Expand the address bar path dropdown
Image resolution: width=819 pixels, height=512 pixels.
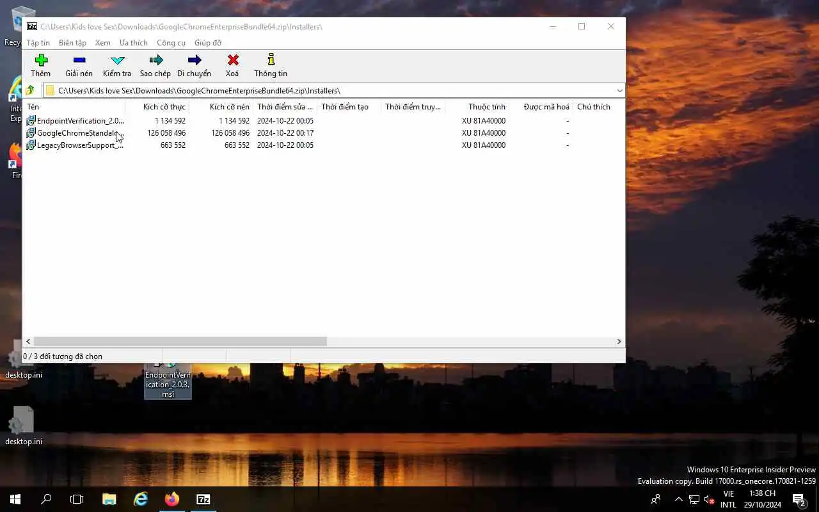[x=619, y=91]
